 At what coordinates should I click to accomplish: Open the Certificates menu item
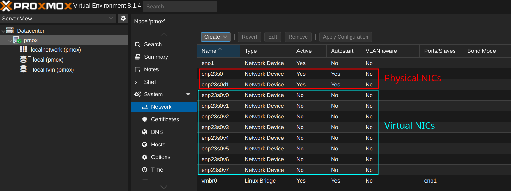(164, 119)
